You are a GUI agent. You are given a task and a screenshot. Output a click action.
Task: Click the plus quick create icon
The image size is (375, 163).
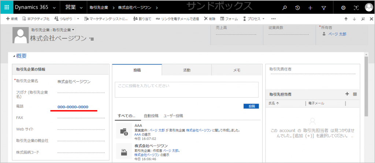(x=310, y=8)
